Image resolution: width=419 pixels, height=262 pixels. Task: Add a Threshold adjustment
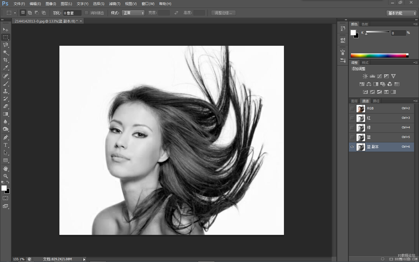379,92
